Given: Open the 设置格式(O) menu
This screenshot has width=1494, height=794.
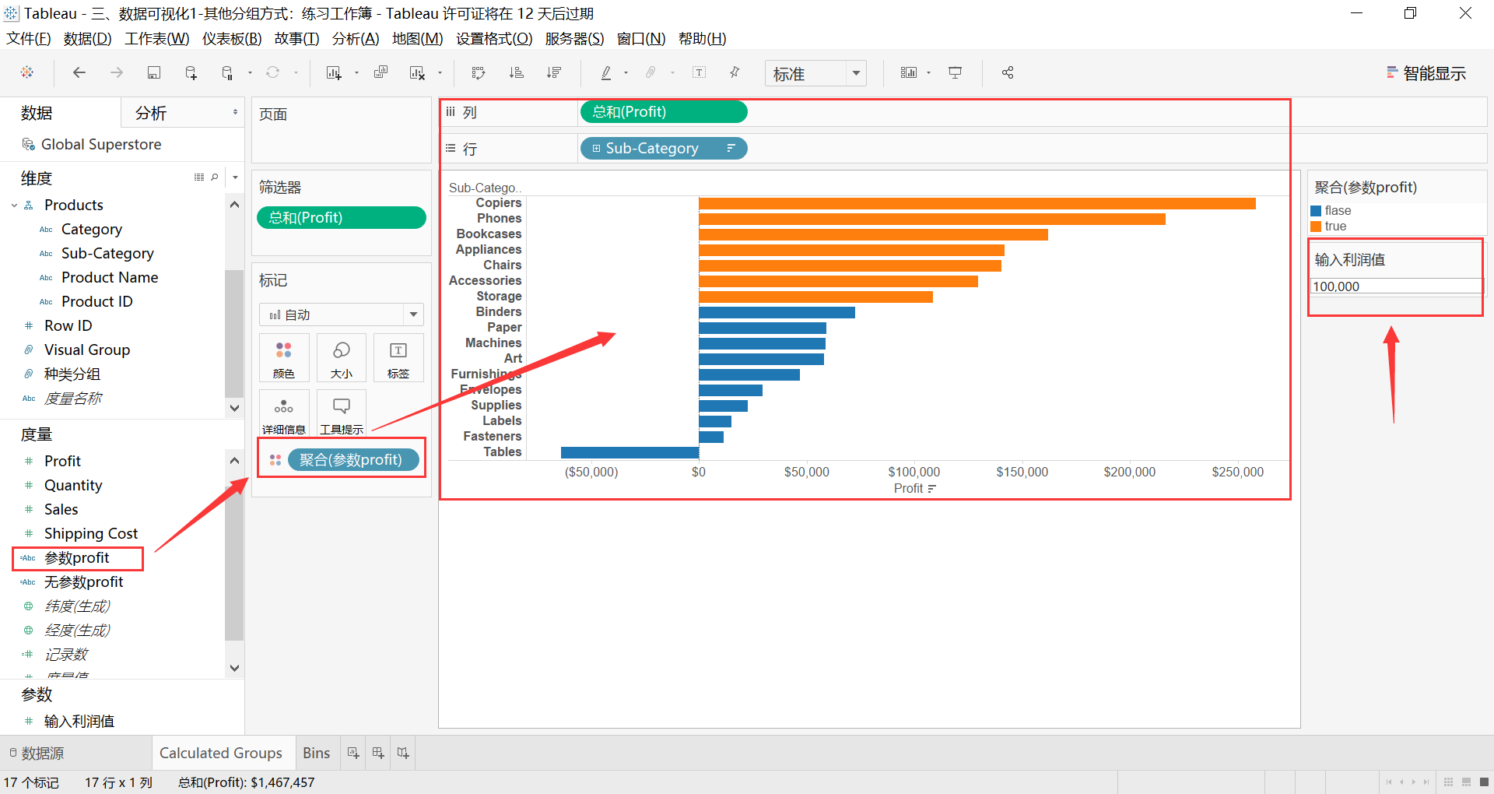Looking at the screenshot, I should pyautogui.click(x=494, y=38).
